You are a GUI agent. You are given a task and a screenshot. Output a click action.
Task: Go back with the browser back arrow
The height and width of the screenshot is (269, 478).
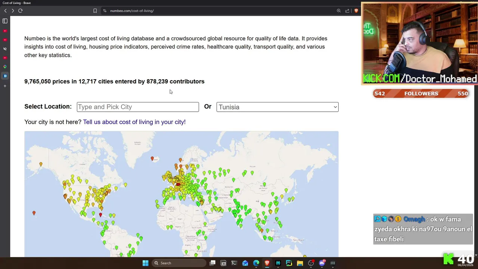tap(5, 10)
